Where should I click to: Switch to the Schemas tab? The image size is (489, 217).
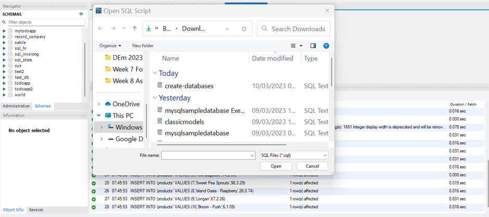(x=43, y=106)
